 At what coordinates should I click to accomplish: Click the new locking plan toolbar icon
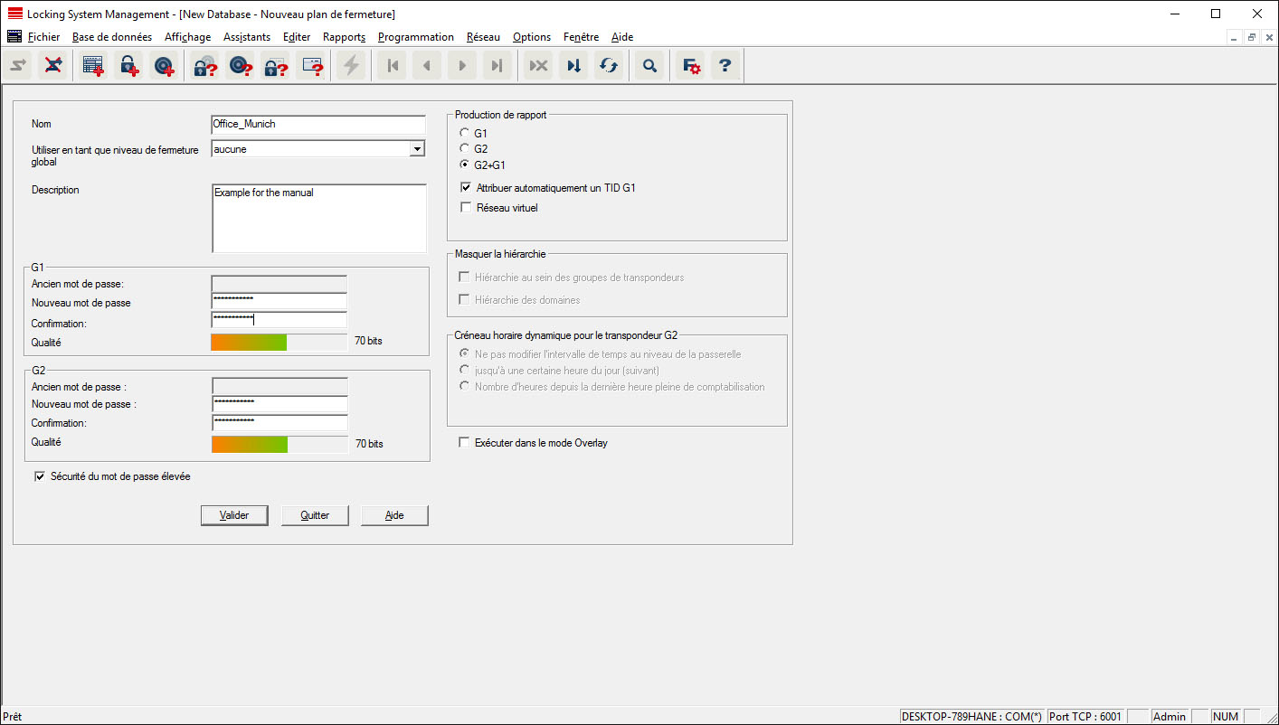tap(93, 66)
